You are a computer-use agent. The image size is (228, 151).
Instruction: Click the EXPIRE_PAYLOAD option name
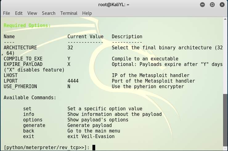[x=23, y=64]
